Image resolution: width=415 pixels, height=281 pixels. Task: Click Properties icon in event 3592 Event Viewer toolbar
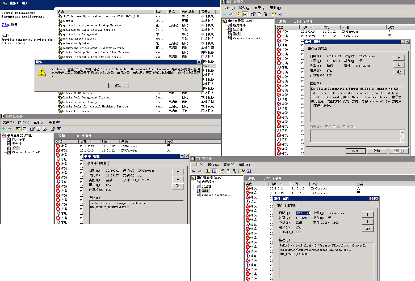[32, 129]
